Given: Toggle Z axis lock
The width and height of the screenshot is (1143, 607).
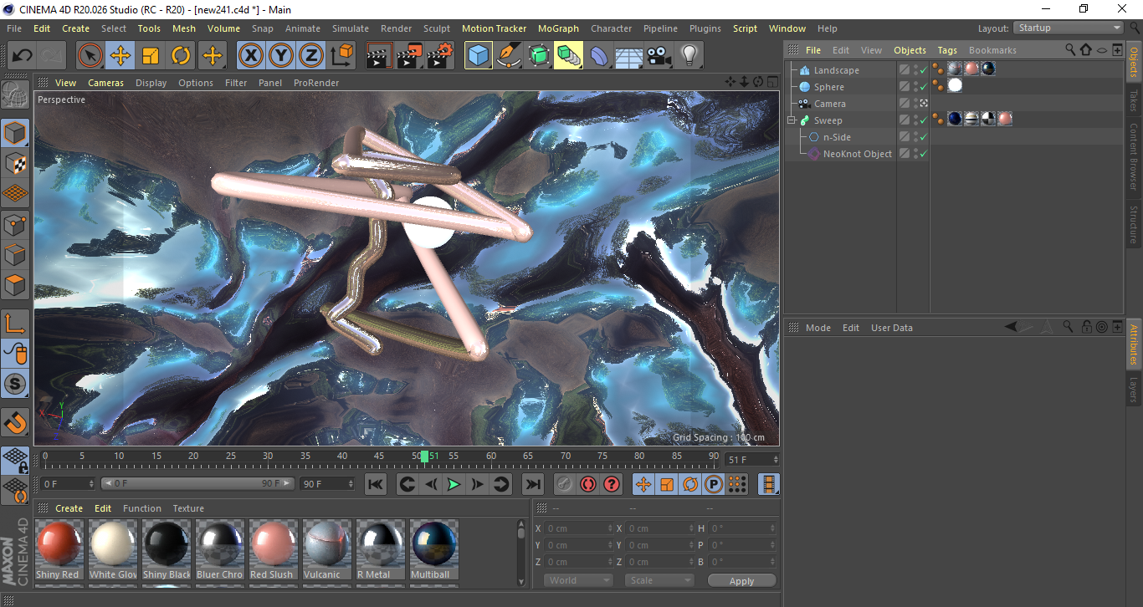Looking at the screenshot, I should [x=310, y=56].
